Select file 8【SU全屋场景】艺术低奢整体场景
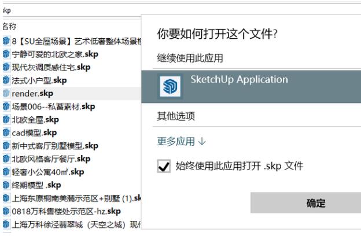This screenshot has width=361, height=236. (76, 41)
